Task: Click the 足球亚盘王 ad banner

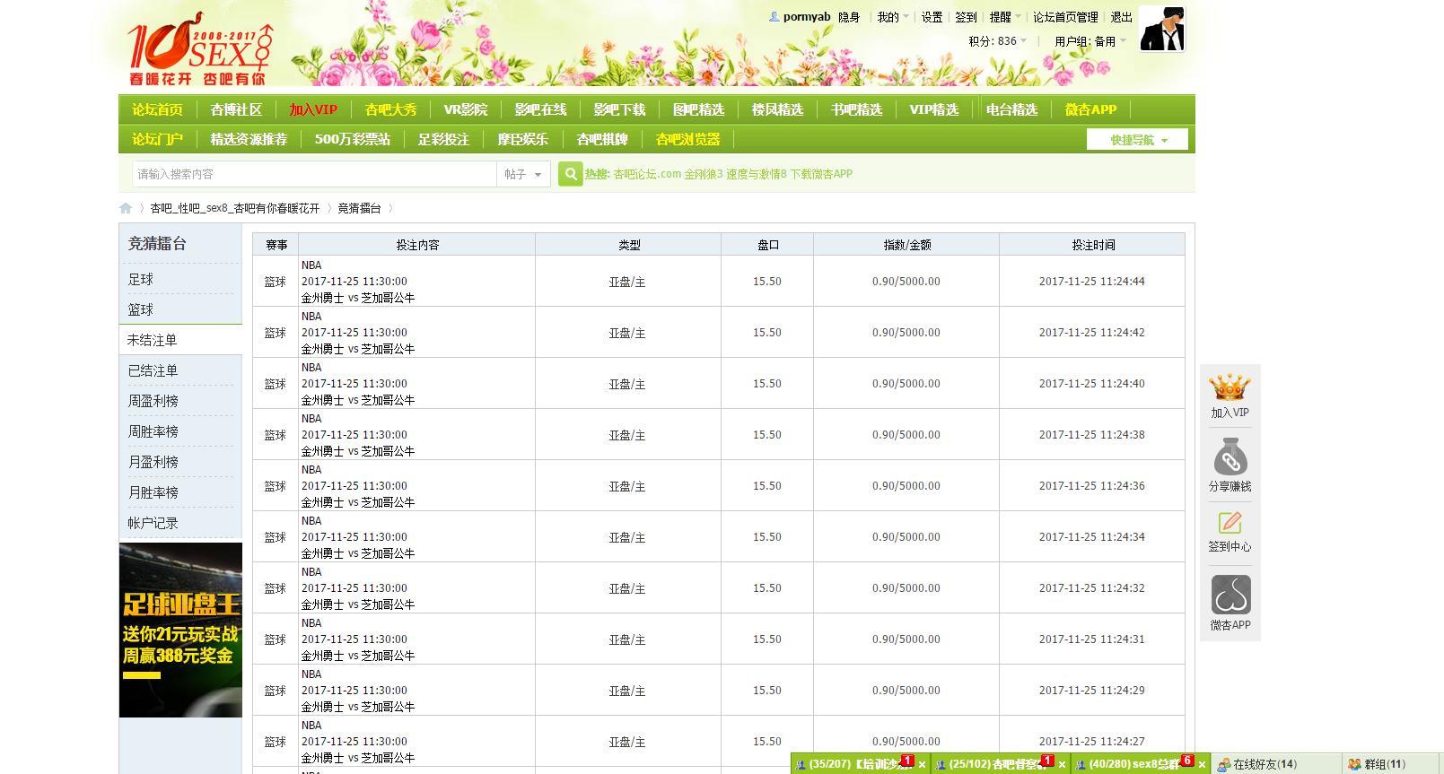Action: pos(180,630)
